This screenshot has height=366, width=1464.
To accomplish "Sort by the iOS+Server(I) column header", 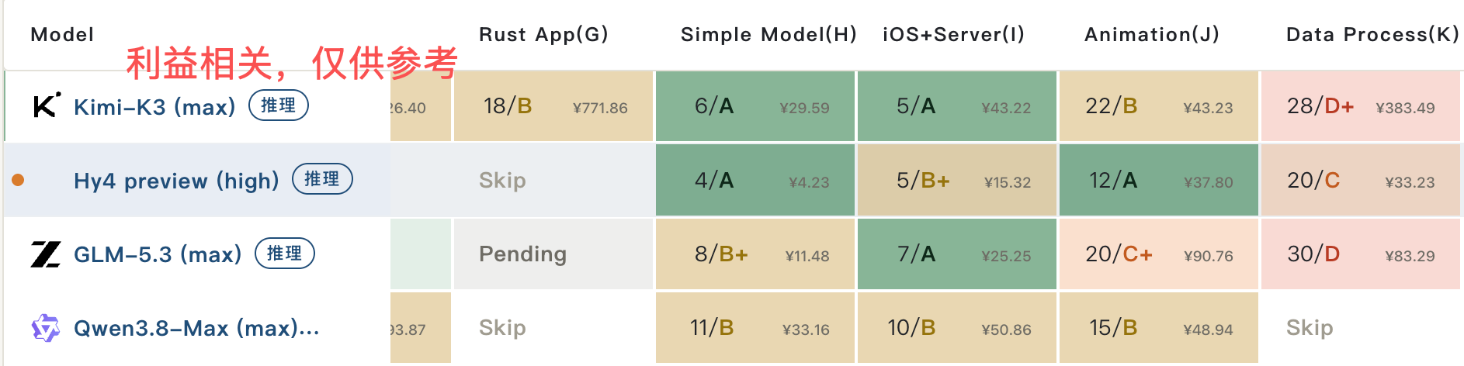I will point(953,34).
